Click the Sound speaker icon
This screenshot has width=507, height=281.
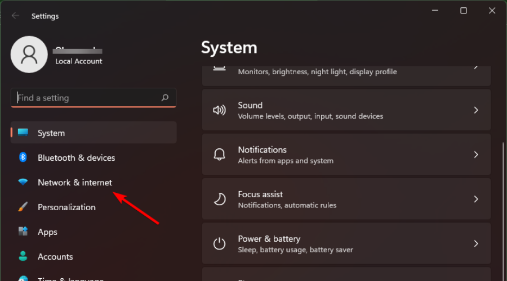[219, 110]
